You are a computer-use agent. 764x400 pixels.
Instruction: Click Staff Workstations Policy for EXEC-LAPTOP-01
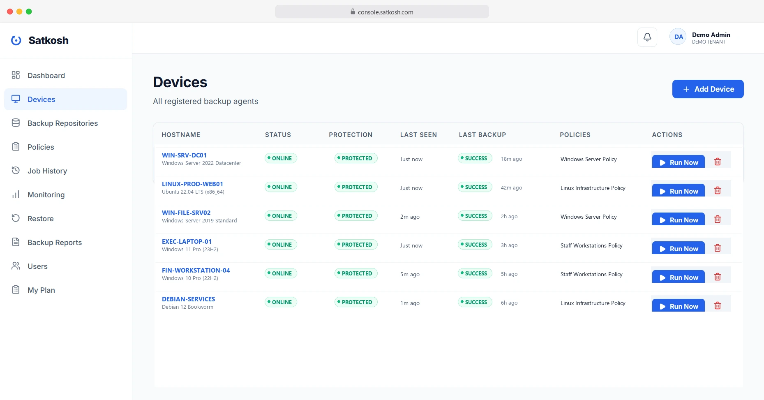tap(591, 245)
